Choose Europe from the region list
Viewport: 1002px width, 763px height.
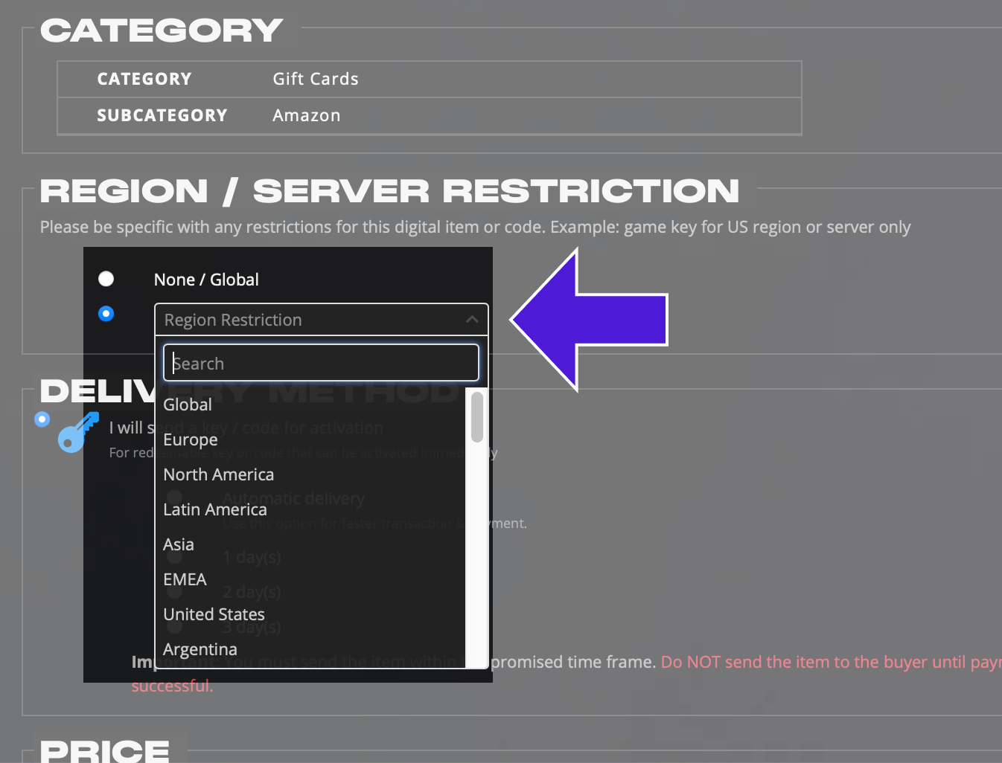(191, 440)
